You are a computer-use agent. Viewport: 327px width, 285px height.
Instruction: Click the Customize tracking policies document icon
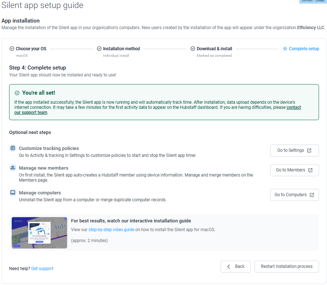pyautogui.click(x=13, y=148)
